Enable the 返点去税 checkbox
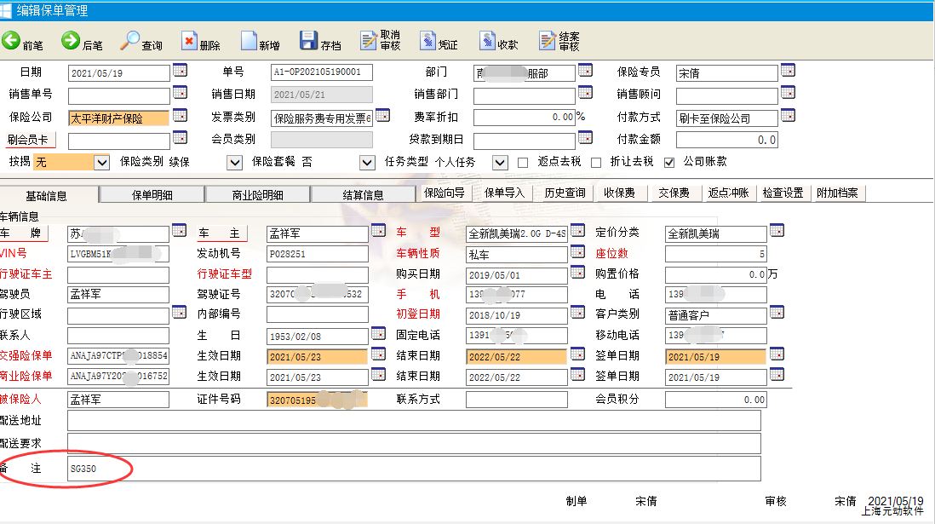 pyautogui.click(x=523, y=162)
